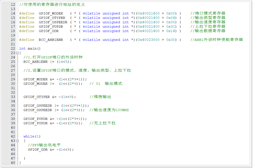Click offset 0x08 in the GPIOF_OSPEEDR define

170,22
